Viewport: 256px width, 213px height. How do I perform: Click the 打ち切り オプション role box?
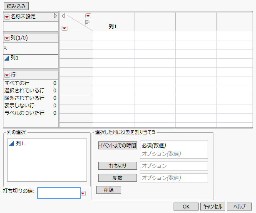174,166
